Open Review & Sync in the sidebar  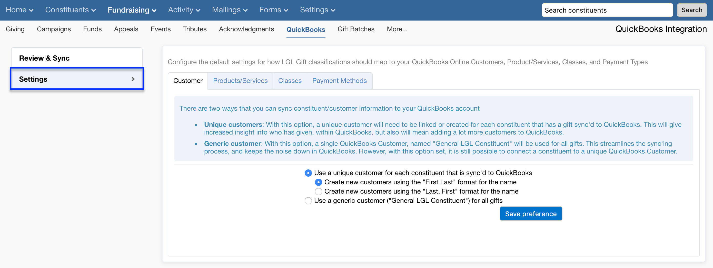44,58
